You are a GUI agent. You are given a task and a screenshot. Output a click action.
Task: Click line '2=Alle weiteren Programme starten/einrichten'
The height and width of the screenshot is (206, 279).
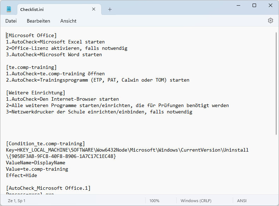tap(117, 106)
